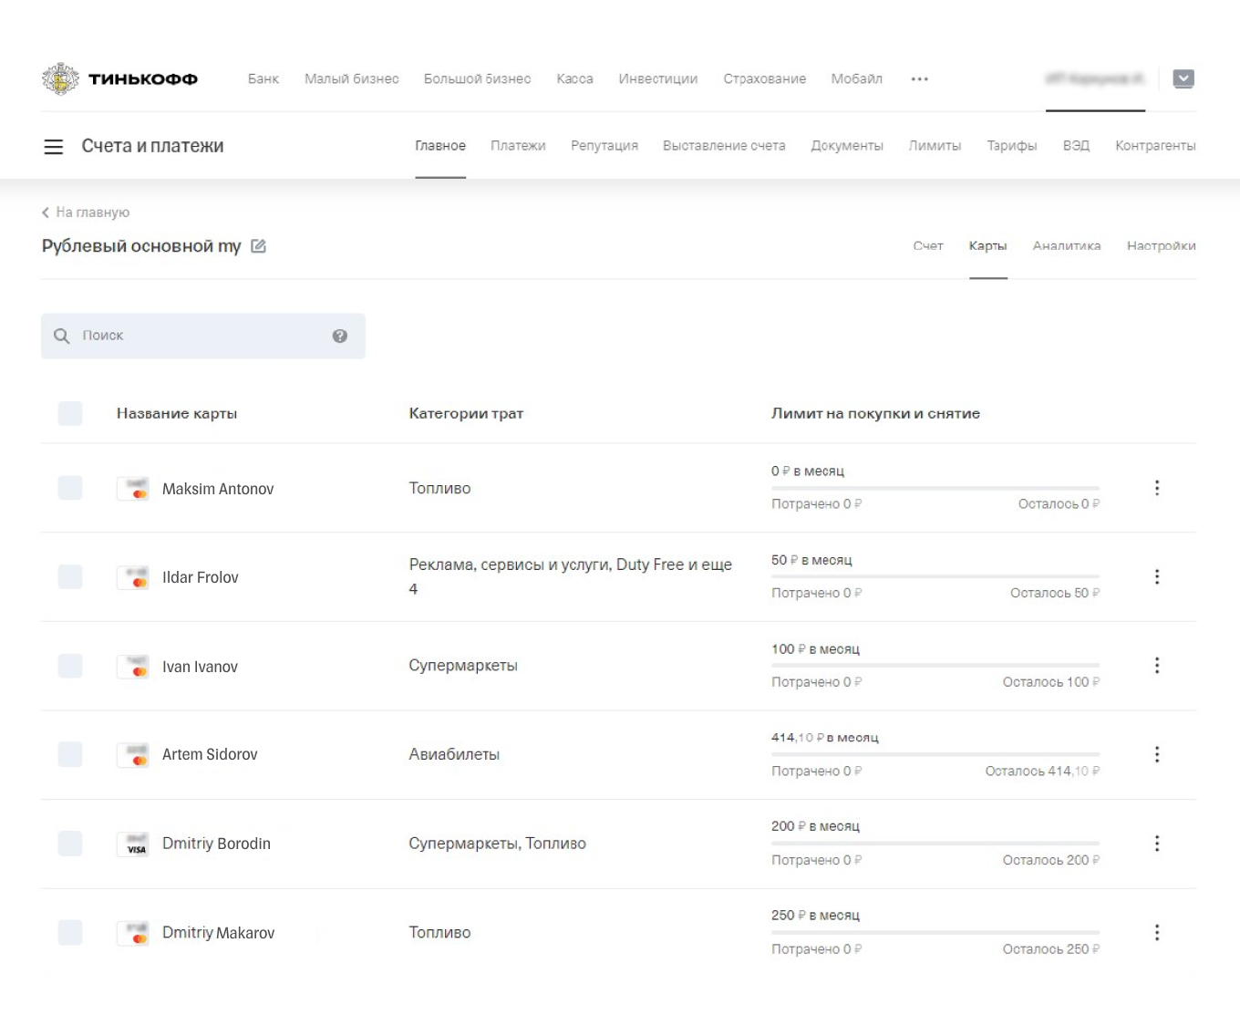Switch to the Аналитика tab
Viewport: 1240px width, 1015px height.
(1066, 246)
